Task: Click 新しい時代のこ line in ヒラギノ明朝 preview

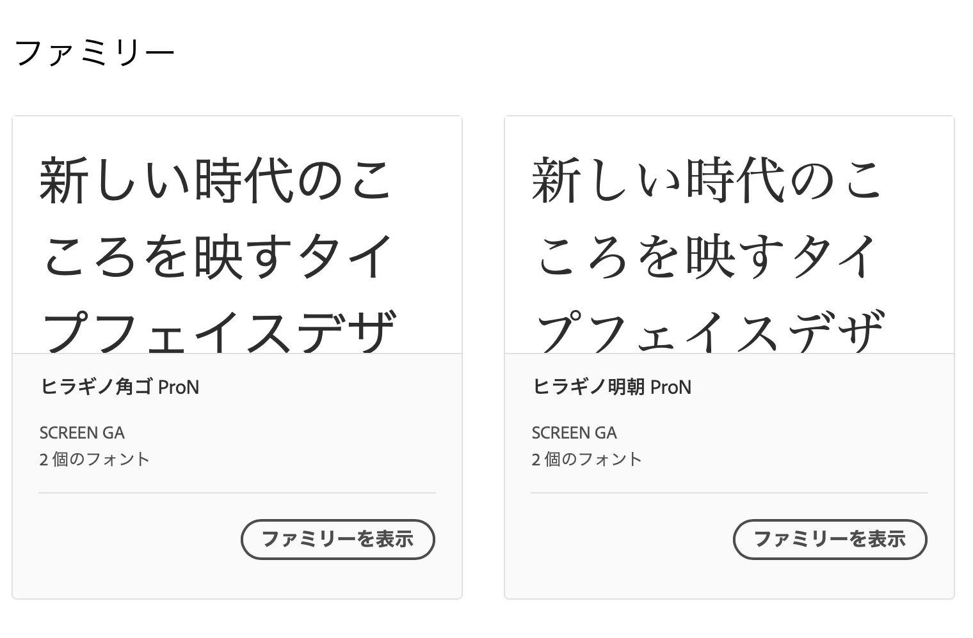Action: coord(707,180)
